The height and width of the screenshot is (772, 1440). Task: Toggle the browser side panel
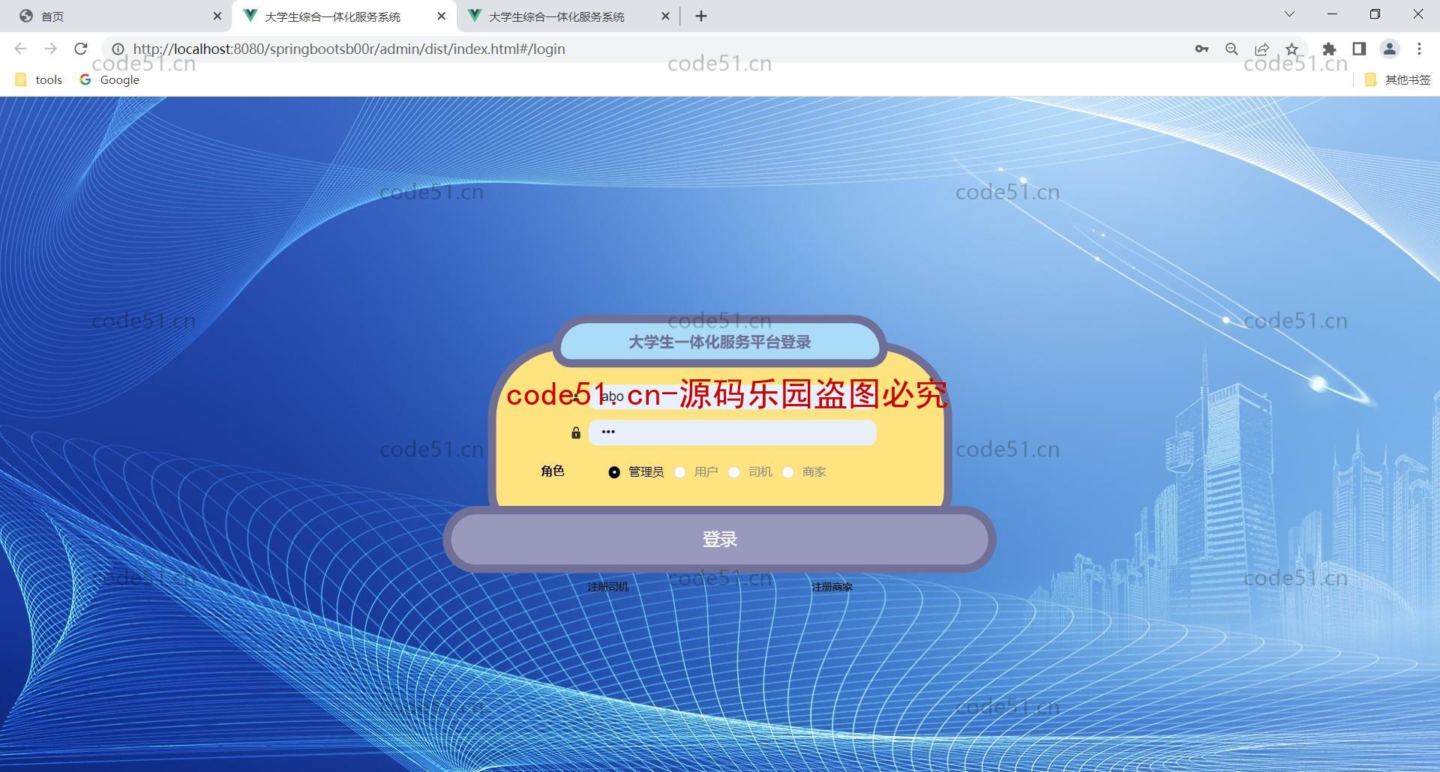pyautogui.click(x=1359, y=49)
